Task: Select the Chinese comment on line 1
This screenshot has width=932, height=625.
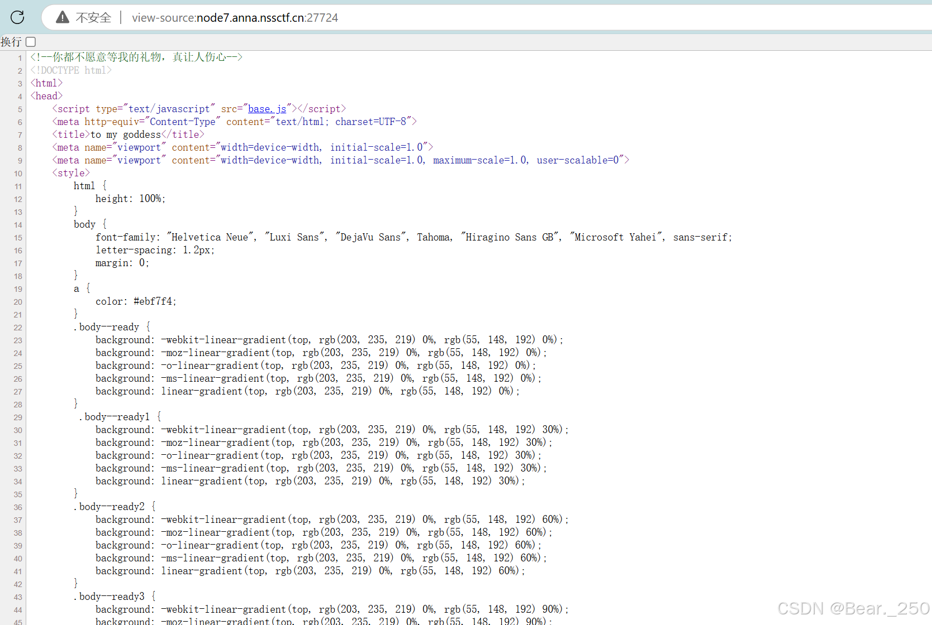Action: point(136,57)
